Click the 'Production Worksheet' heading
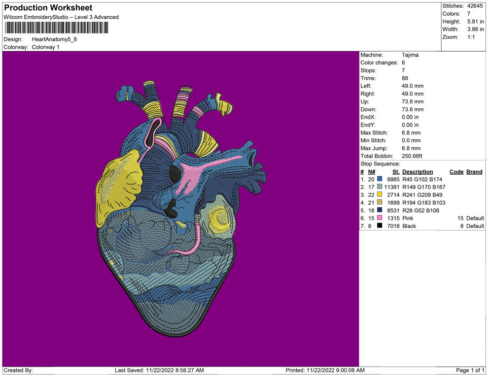The height and width of the screenshot is (375, 488). coord(48,8)
